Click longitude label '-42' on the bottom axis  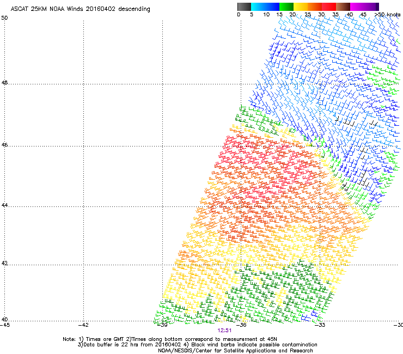(x=83, y=325)
